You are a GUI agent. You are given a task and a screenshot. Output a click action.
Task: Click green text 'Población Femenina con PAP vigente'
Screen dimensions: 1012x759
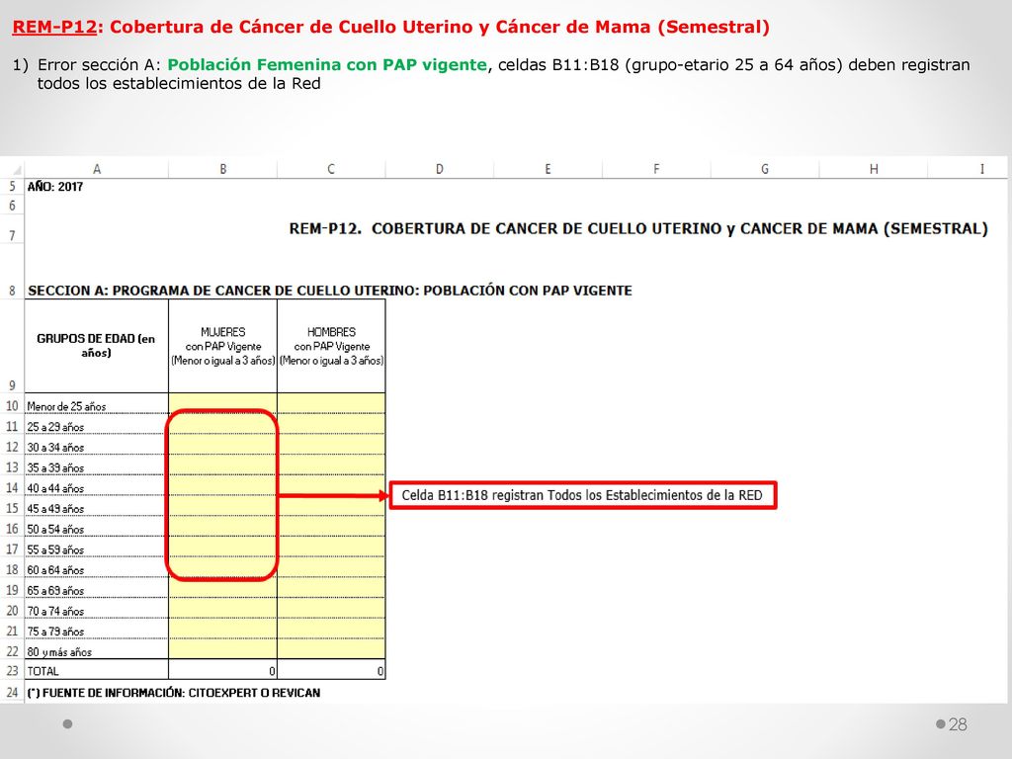tap(327, 65)
